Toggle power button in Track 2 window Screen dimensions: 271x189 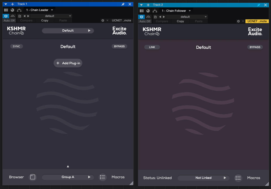click(x=142, y=17)
